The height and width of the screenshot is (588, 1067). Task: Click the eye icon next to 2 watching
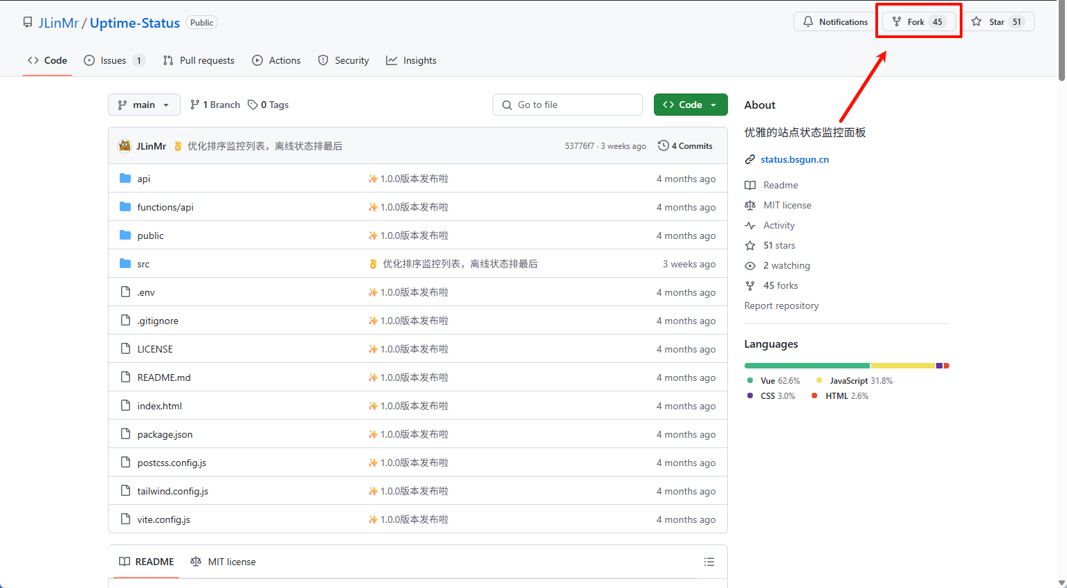(750, 265)
